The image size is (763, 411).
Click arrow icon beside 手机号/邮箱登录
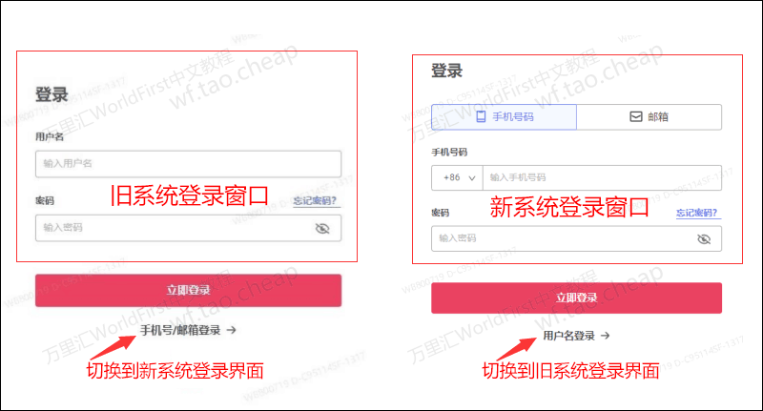click(232, 330)
